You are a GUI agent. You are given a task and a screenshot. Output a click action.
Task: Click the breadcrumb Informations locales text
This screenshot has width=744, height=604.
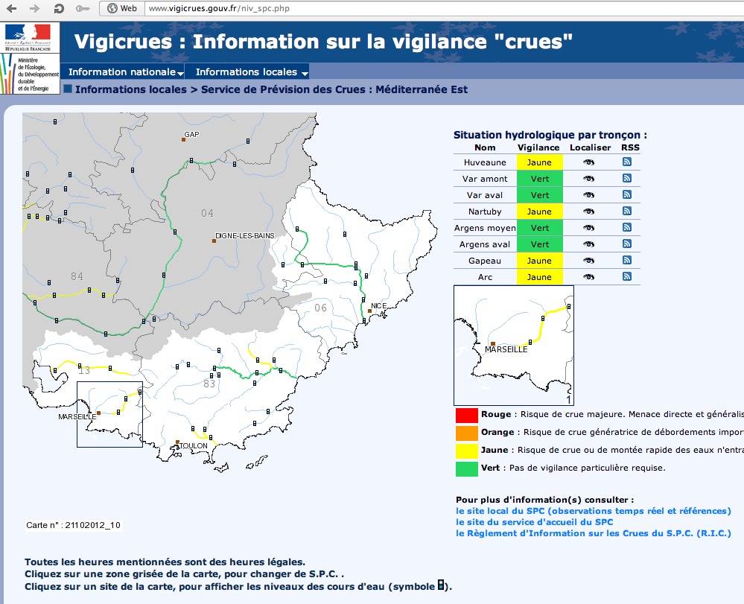[131, 89]
